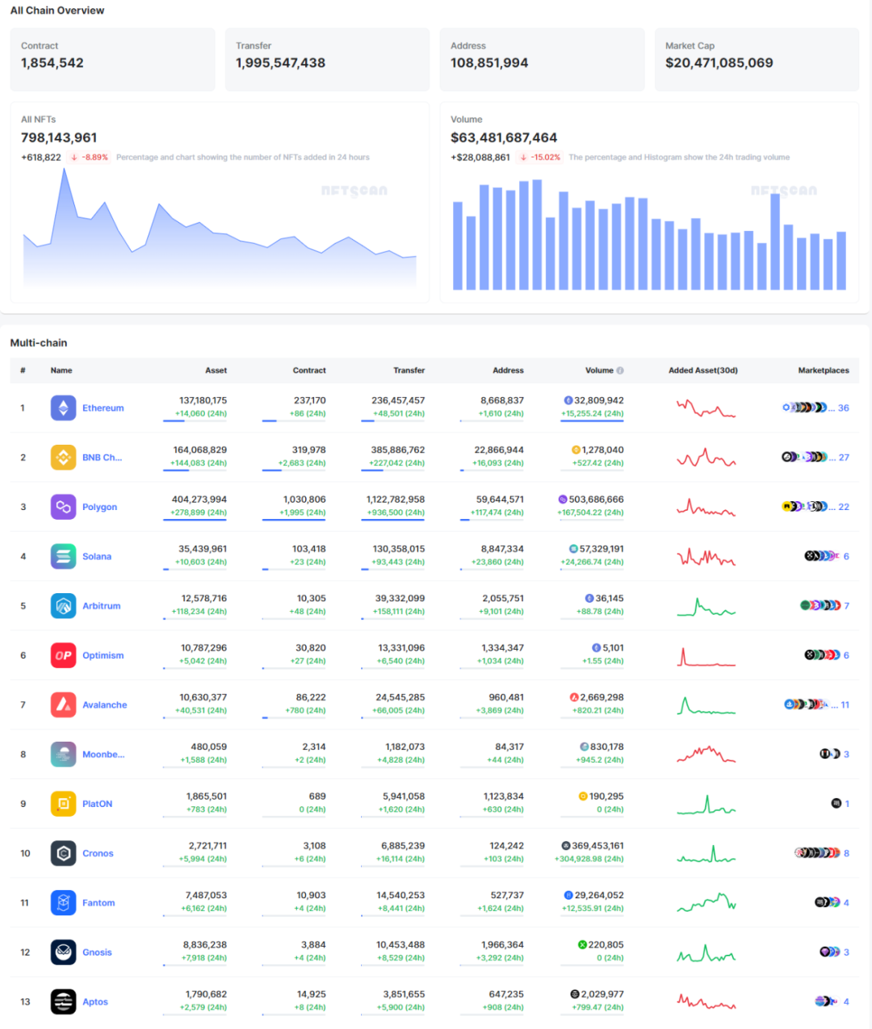Click the Moonbeam chain logo icon
Image resolution: width=872 pixels, height=1029 pixels.
click(63, 755)
